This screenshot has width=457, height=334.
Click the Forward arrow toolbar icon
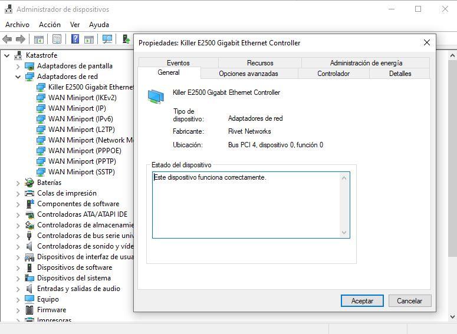[x=21, y=39]
